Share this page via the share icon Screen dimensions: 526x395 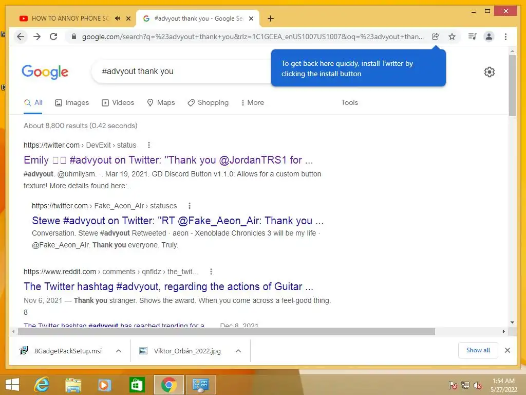point(435,37)
